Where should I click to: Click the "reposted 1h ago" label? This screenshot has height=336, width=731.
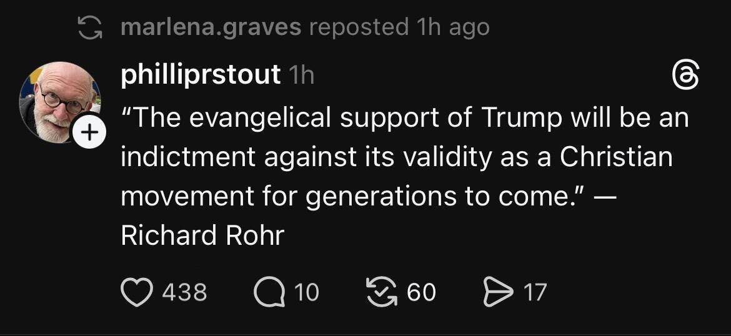[399, 27]
